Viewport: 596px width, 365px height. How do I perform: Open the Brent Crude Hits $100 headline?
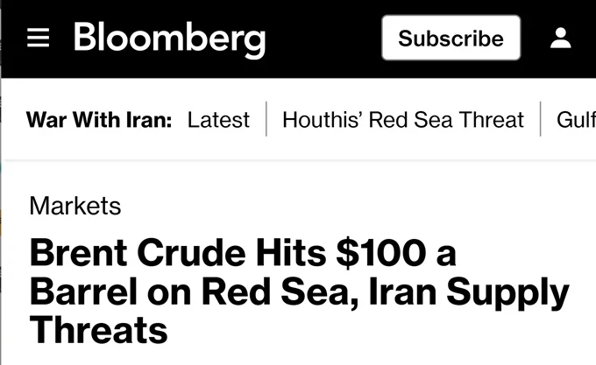tap(300, 291)
